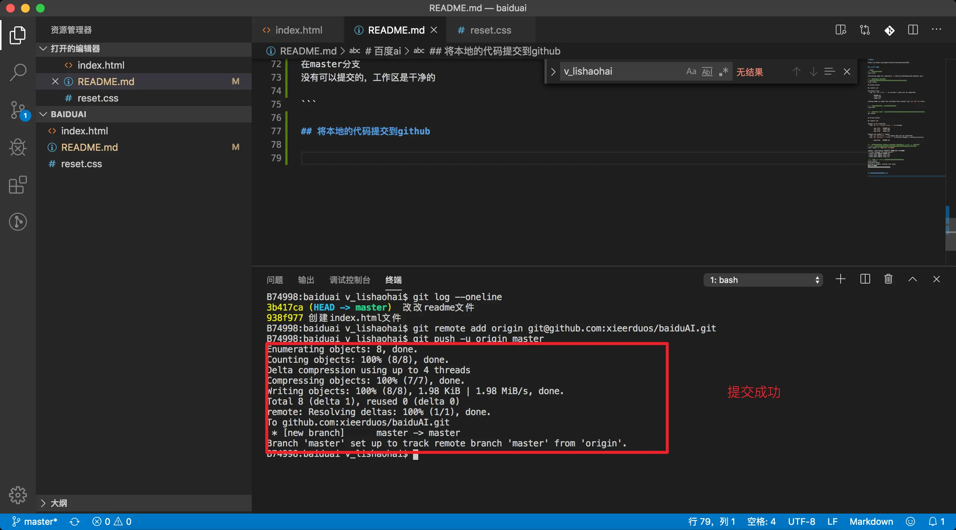Change the Markdown language mode
This screenshot has height=530, width=956.
pyautogui.click(x=871, y=521)
